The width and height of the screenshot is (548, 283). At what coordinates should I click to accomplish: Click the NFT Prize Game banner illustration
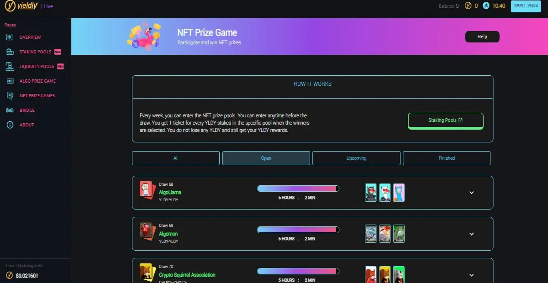tap(144, 36)
